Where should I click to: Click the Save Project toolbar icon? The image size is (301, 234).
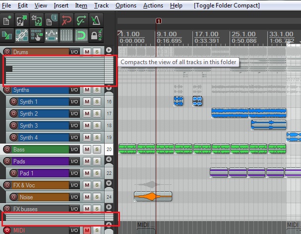pyautogui.click(x=37, y=20)
